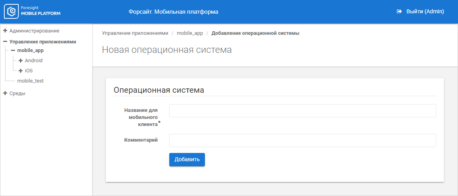Collapse the mobile_app tree node
Image resolution: width=458 pixels, height=196 pixels.
coord(13,50)
